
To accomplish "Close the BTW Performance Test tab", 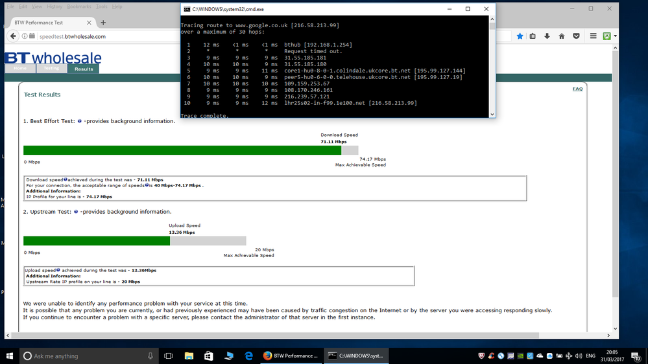I will coord(89,23).
